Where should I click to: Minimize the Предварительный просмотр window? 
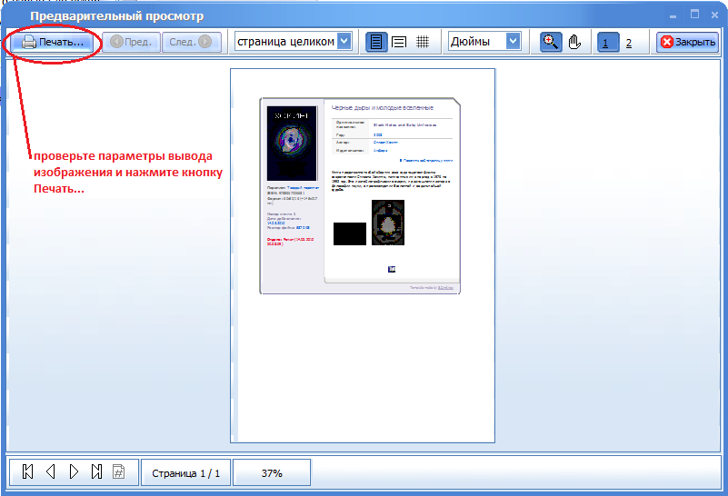[673, 15]
